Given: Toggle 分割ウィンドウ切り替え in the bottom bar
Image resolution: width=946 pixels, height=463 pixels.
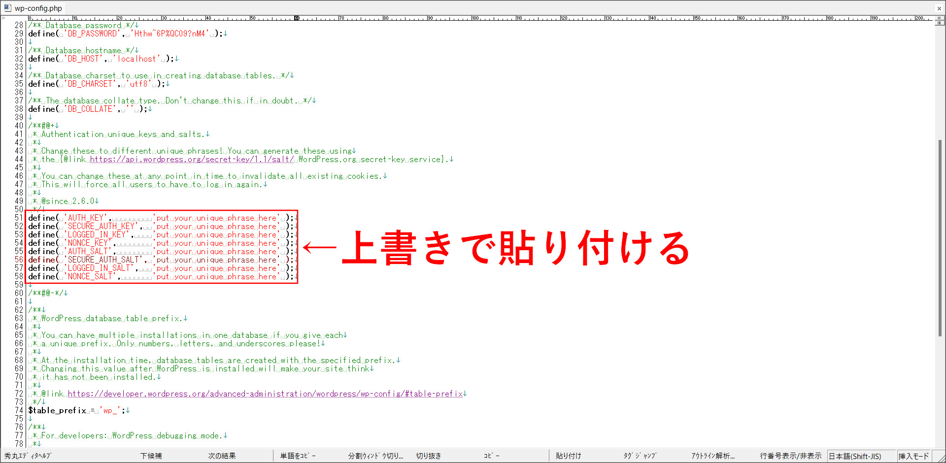Looking at the screenshot, I should tap(375, 456).
